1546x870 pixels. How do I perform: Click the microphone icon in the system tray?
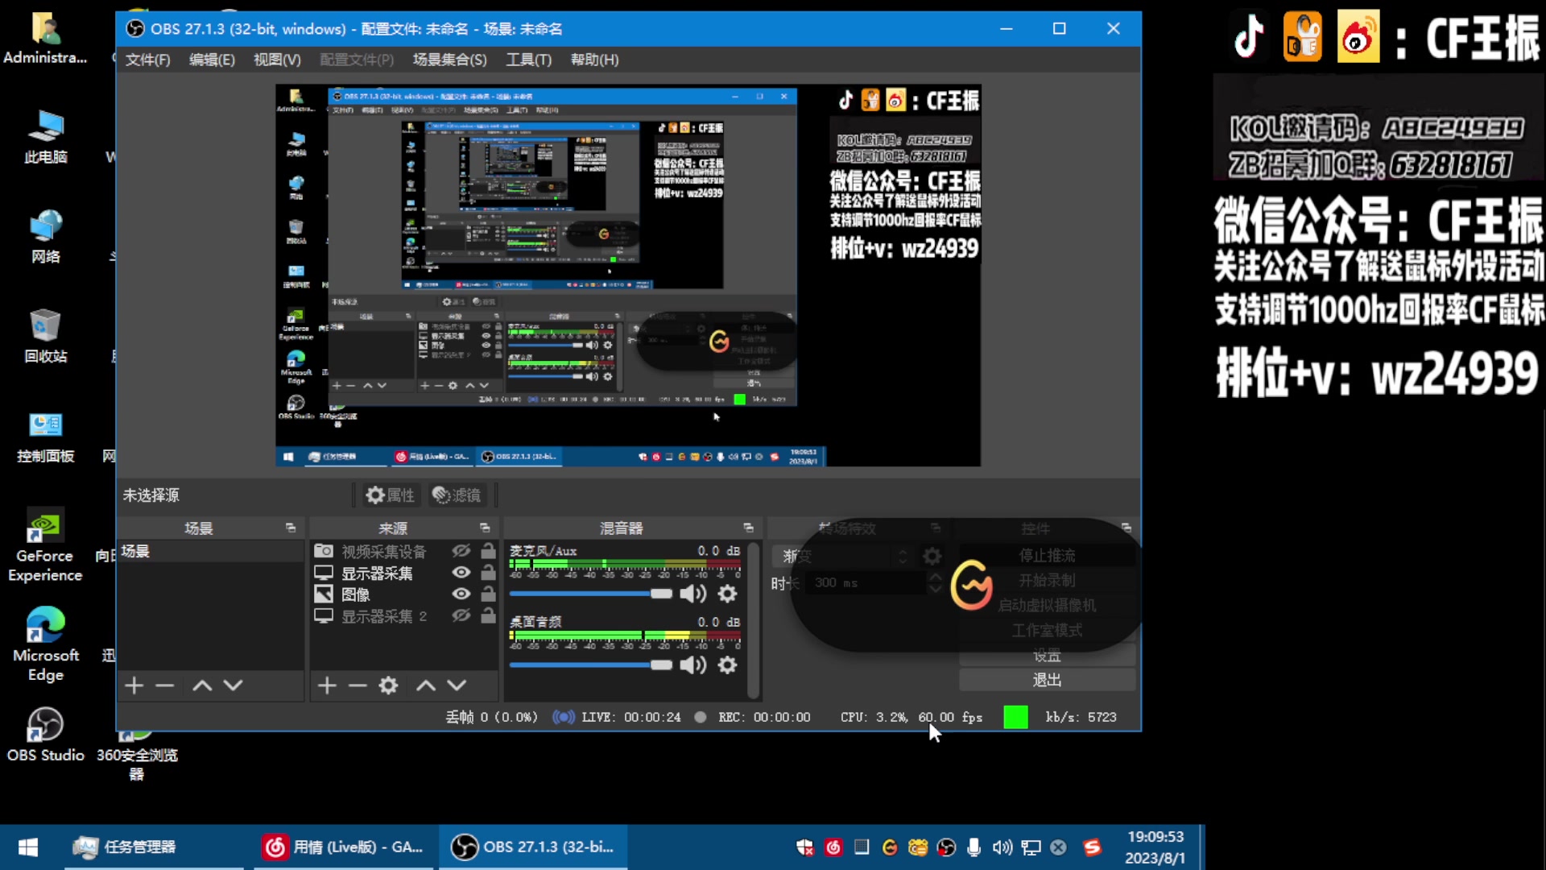tap(973, 847)
